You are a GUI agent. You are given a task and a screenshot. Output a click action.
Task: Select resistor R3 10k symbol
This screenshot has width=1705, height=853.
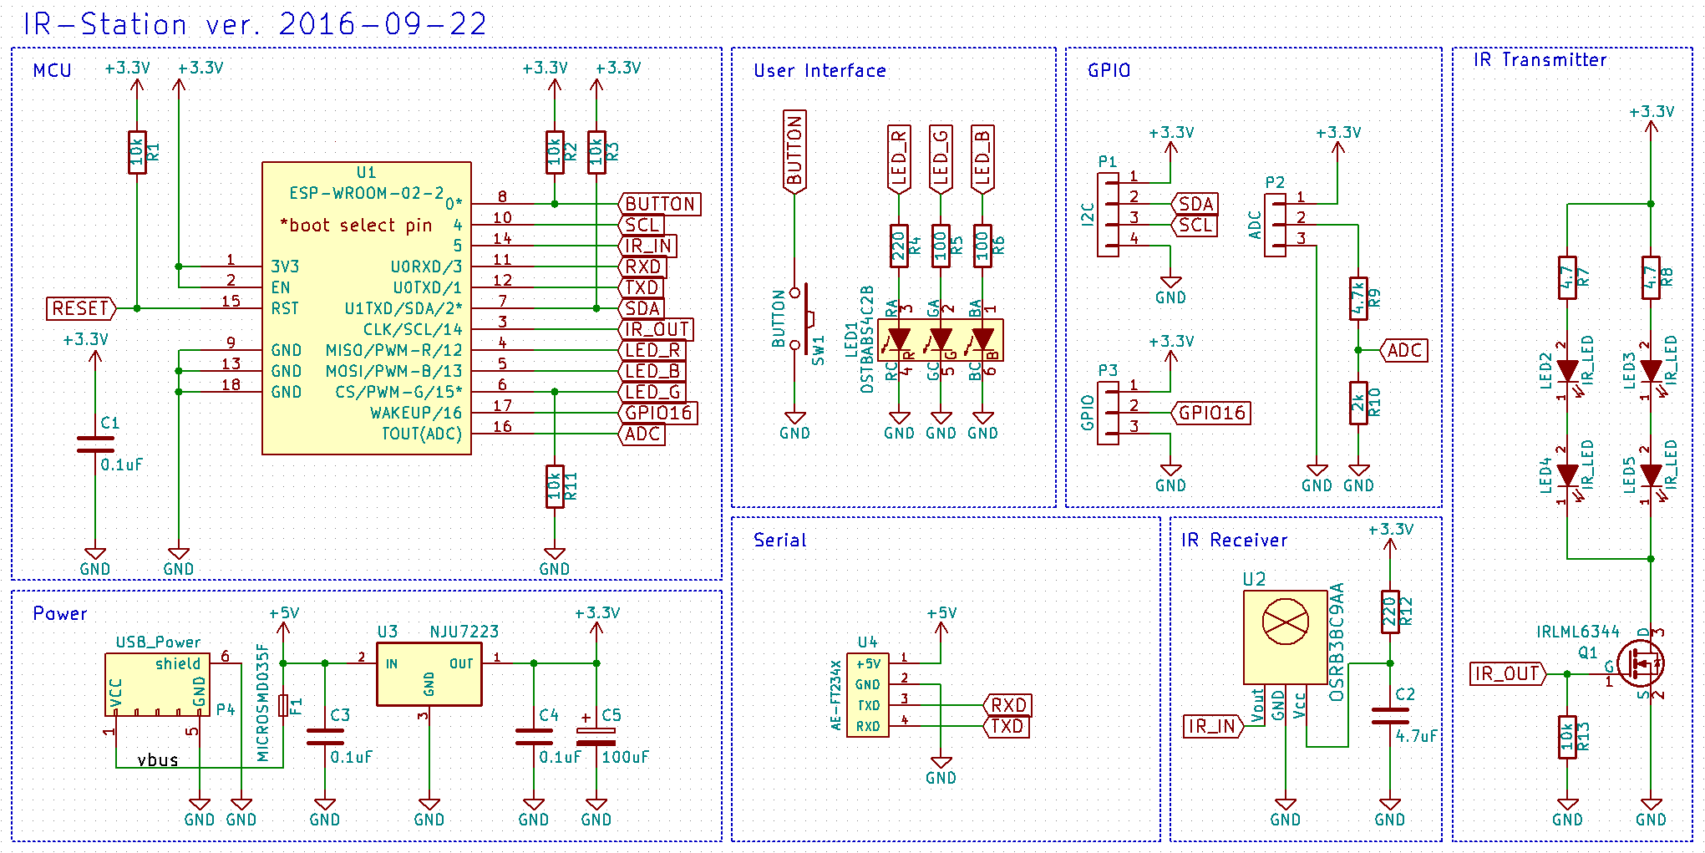596,152
